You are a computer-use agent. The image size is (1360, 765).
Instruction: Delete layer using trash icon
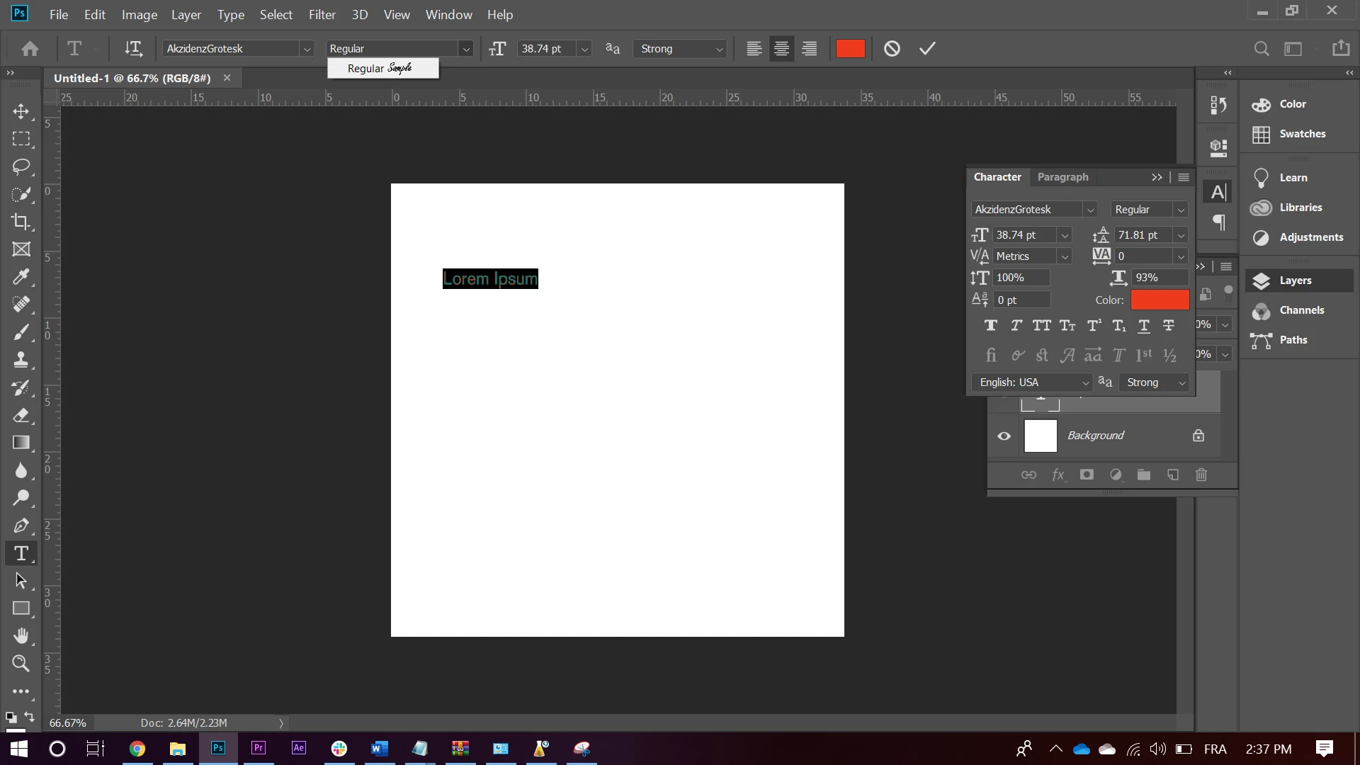click(x=1201, y=475)
